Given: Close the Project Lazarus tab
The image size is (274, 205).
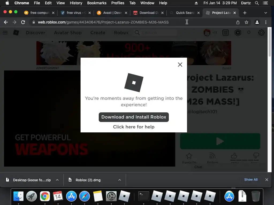Looking at the screenshot, I should pos(235,13).
